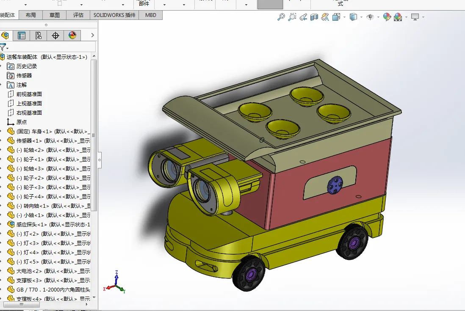Open the MBD tab
This screenshot has width=465, height=311.
[151, 15]
